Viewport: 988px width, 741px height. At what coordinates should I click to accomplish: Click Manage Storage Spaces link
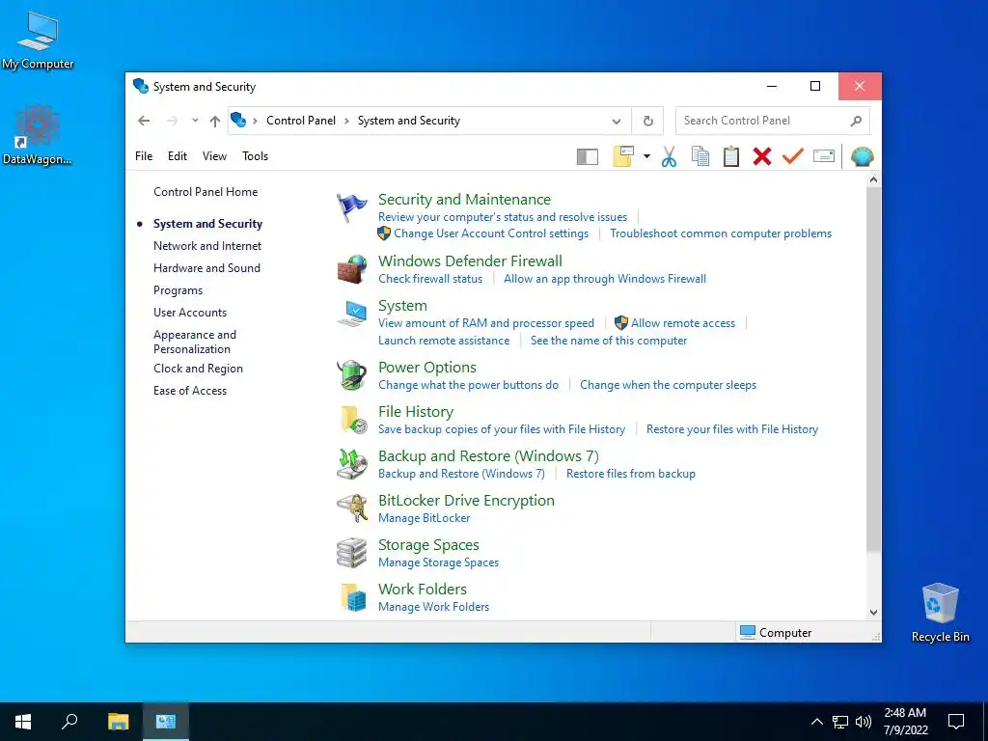(x=439, y=563)
